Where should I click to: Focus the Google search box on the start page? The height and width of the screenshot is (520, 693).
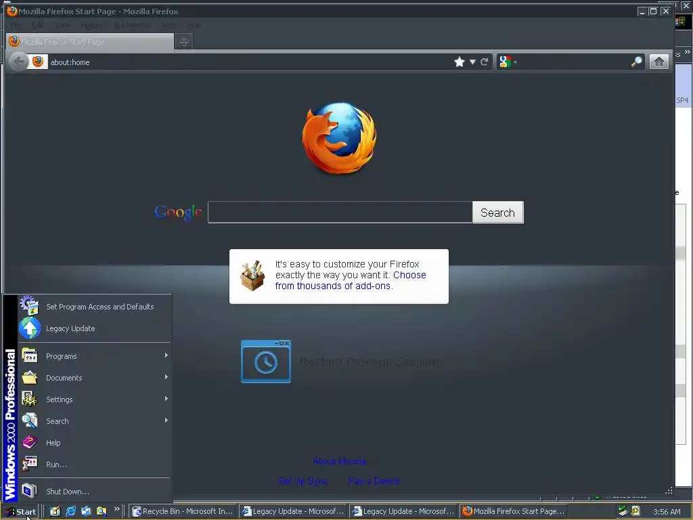pos(340,213)
